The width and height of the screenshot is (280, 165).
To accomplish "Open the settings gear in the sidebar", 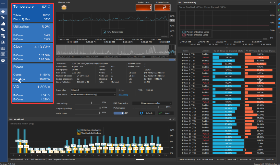I will click(x=3, y=61).
